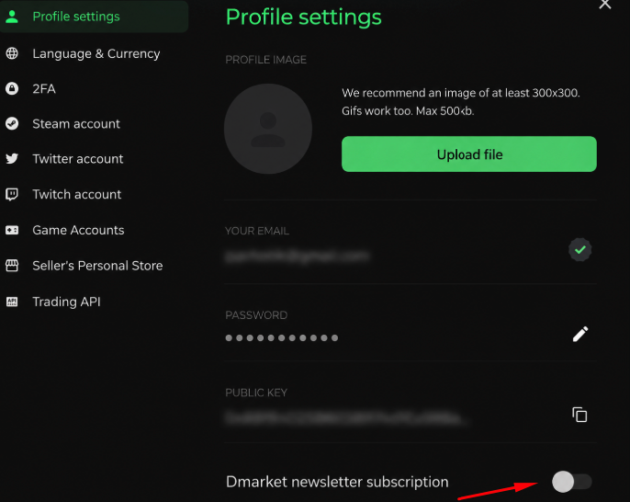Close the profile settings dialog
Screen dimensions: 630x502
(x=604, y=4)
